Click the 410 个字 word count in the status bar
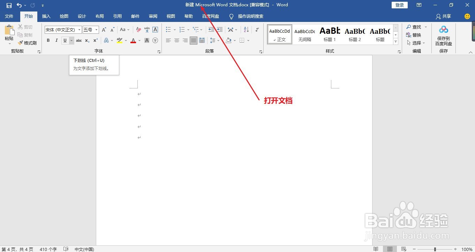The height and width of the screenshot is (252, 475). 48,249
